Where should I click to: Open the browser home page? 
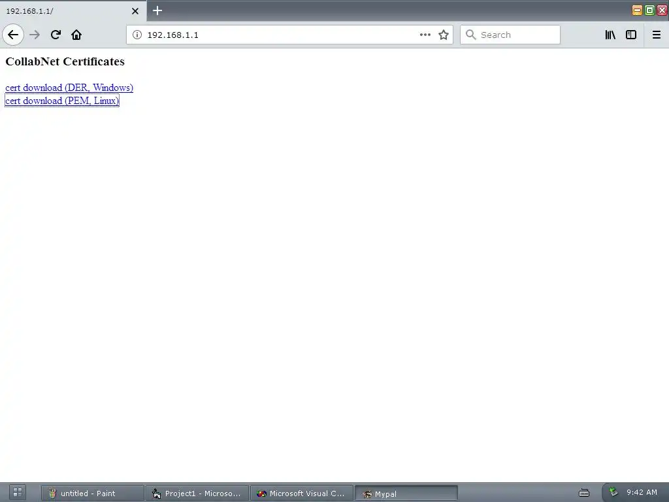click(76, 35)
